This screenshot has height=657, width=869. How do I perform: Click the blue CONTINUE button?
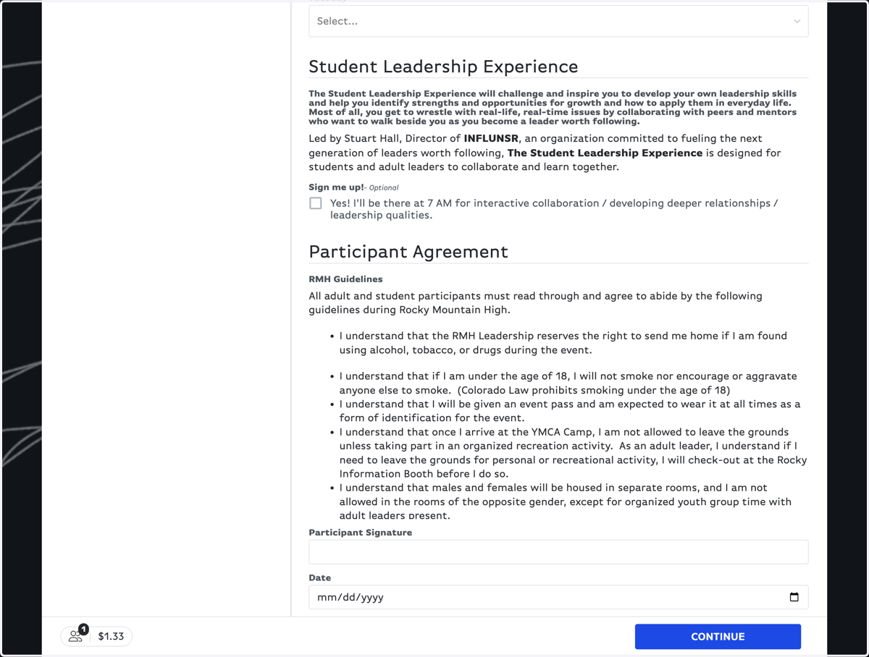(x=718, y=637)
